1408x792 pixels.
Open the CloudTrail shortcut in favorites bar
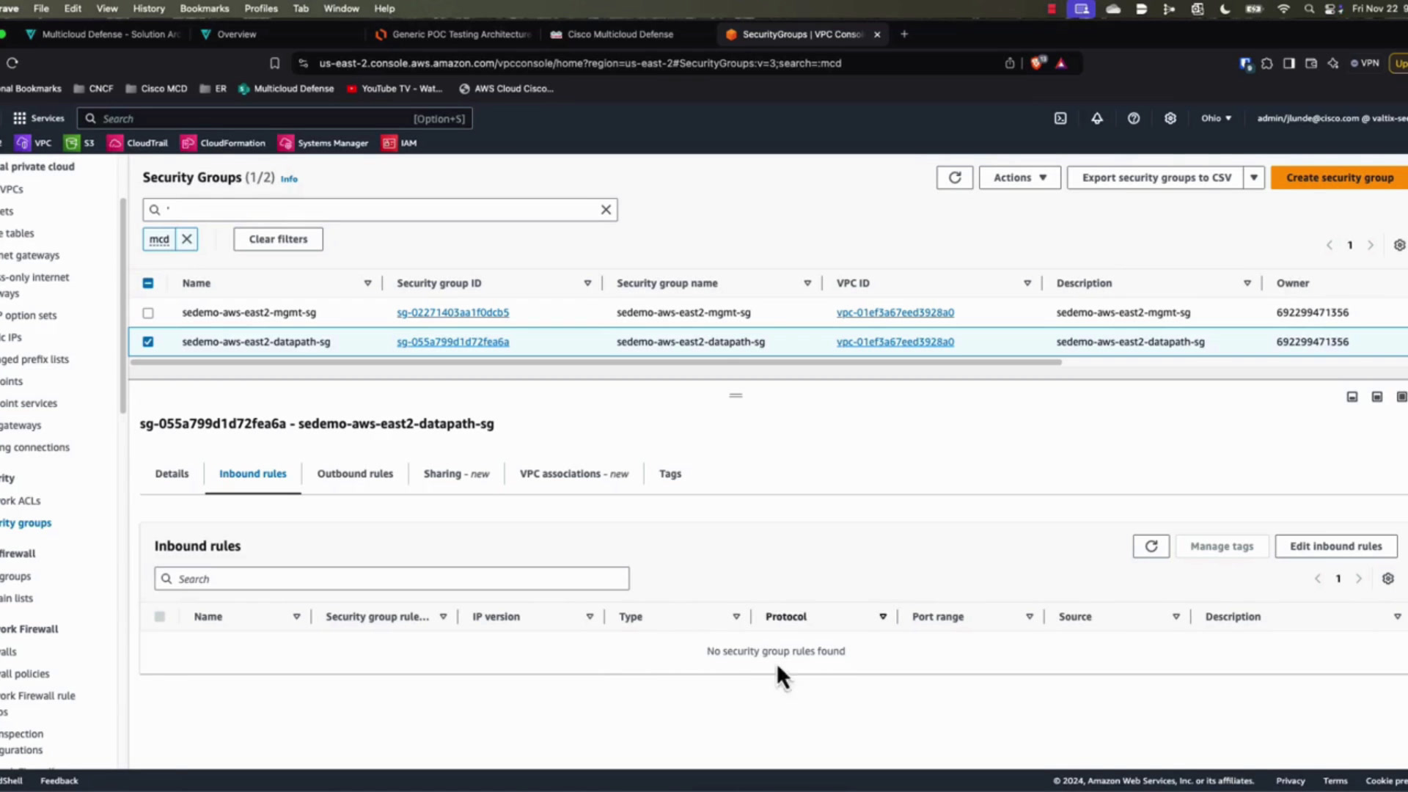click(138, 143)
